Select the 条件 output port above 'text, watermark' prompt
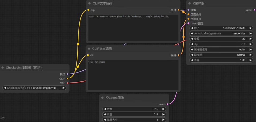Screen dimensions: 256x122 tap(179, 55)
